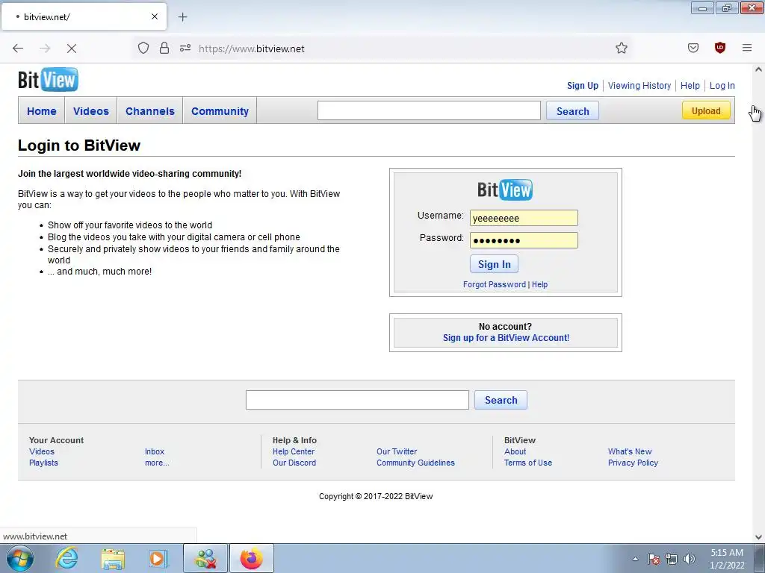Click the top search input field

429,110
